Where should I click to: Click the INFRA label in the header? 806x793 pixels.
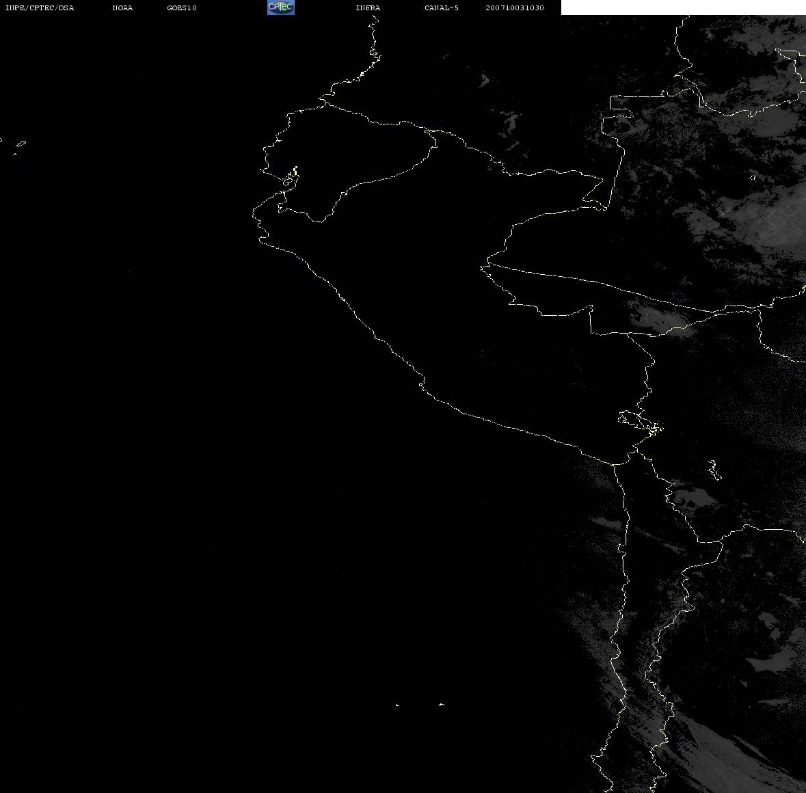pos(368,8)
